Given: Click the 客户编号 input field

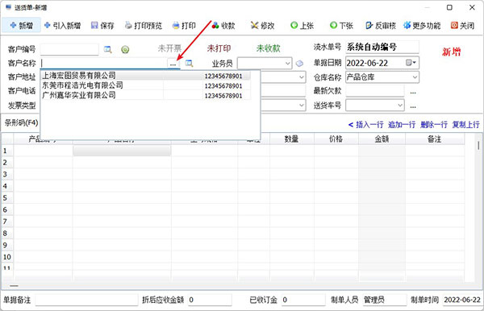Looking at the screenshot, I should coord(69,49).
